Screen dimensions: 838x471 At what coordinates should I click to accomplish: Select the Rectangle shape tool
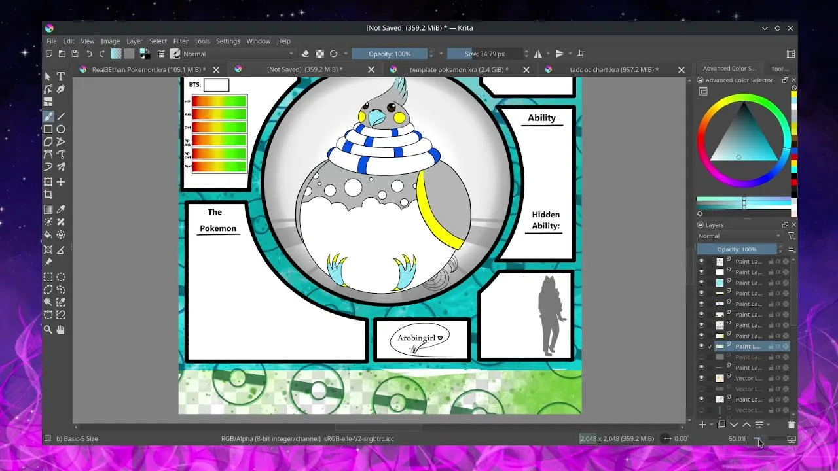48,130
